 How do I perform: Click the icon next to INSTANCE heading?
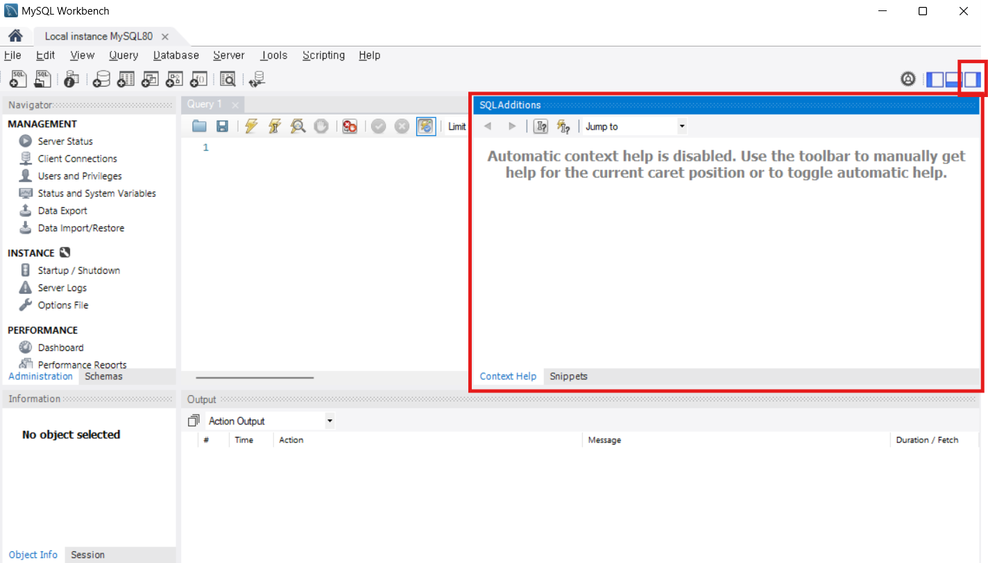coord(65,253)
